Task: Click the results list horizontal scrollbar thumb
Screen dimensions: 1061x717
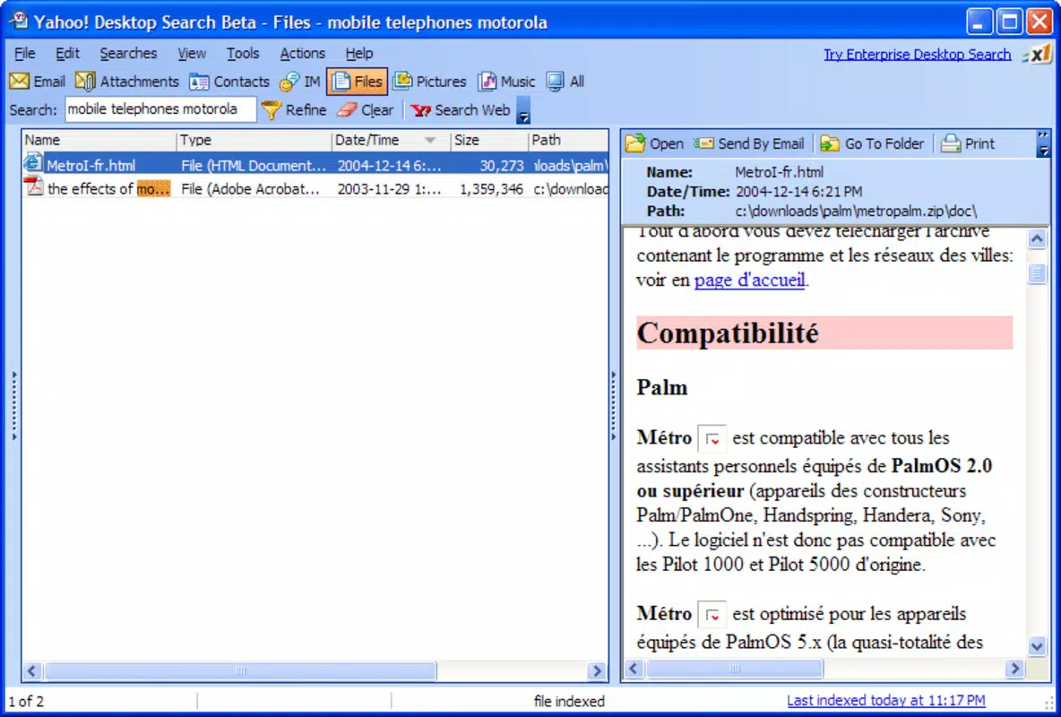Action: coord(239,671)
